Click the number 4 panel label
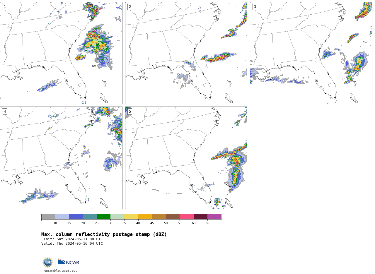 point(5,112)
